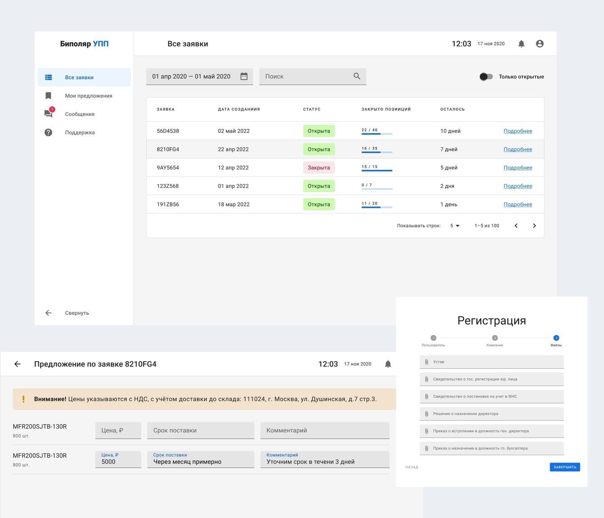Select Поддержка in the sidebar menu
The width and height of the screenshot is (604, 518).
tap(80, 133)
